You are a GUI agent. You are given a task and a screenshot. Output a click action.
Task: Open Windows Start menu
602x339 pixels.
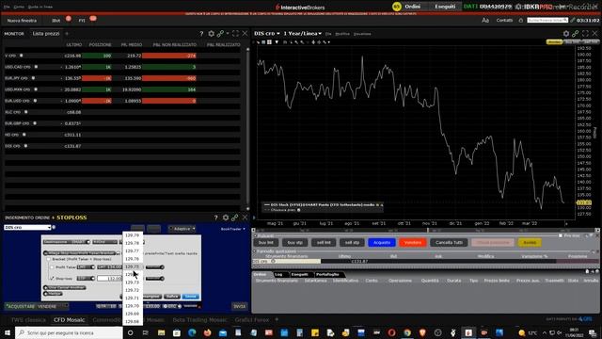(x=8, y=332)
